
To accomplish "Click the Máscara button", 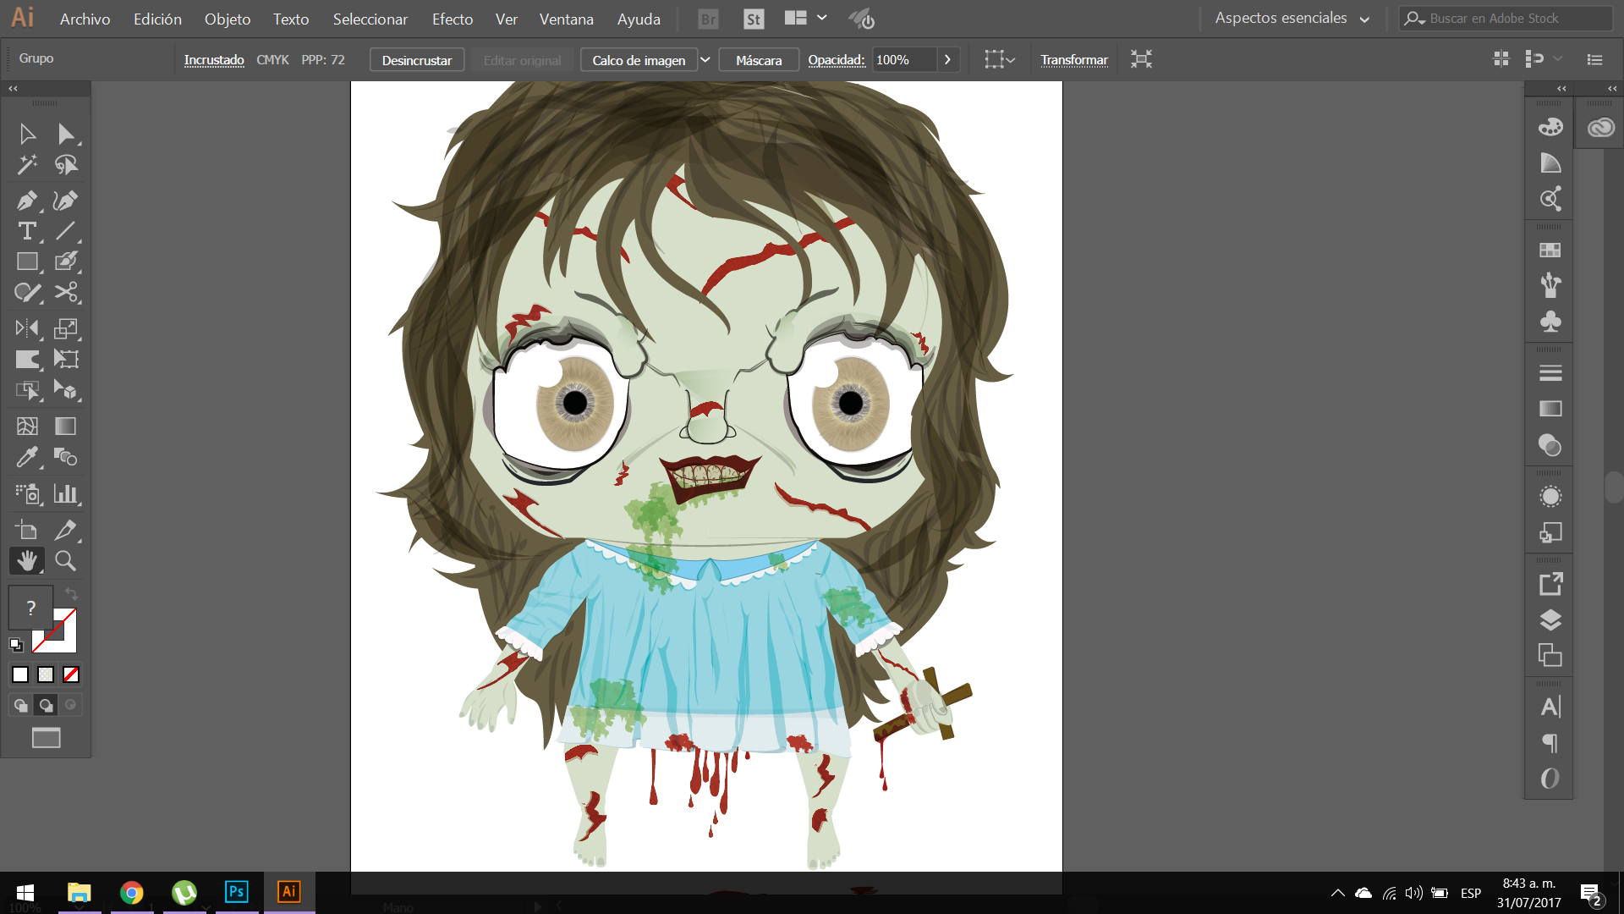I will pyautogui.click(x=759, y=60).
